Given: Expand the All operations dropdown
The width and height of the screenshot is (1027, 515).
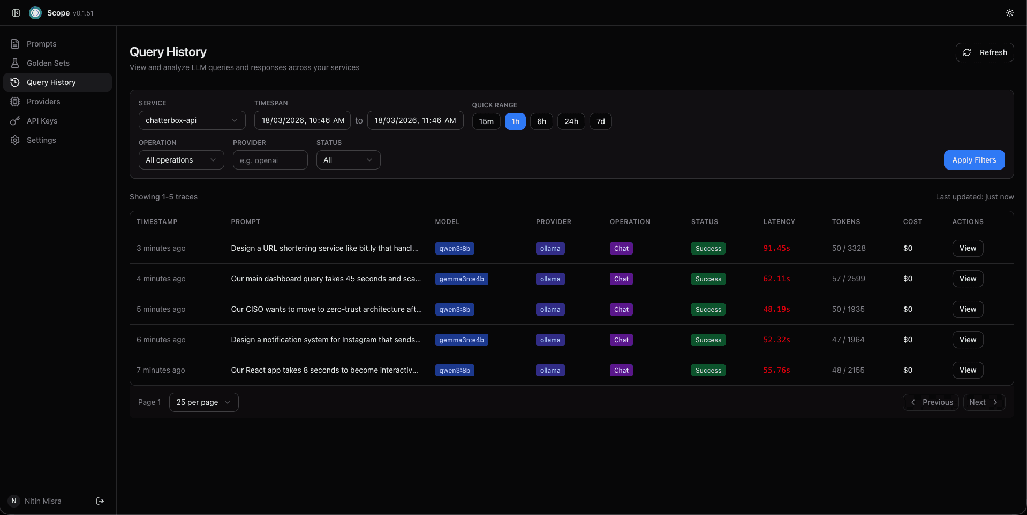Looking at the screenshot, I should click(181, 159).
